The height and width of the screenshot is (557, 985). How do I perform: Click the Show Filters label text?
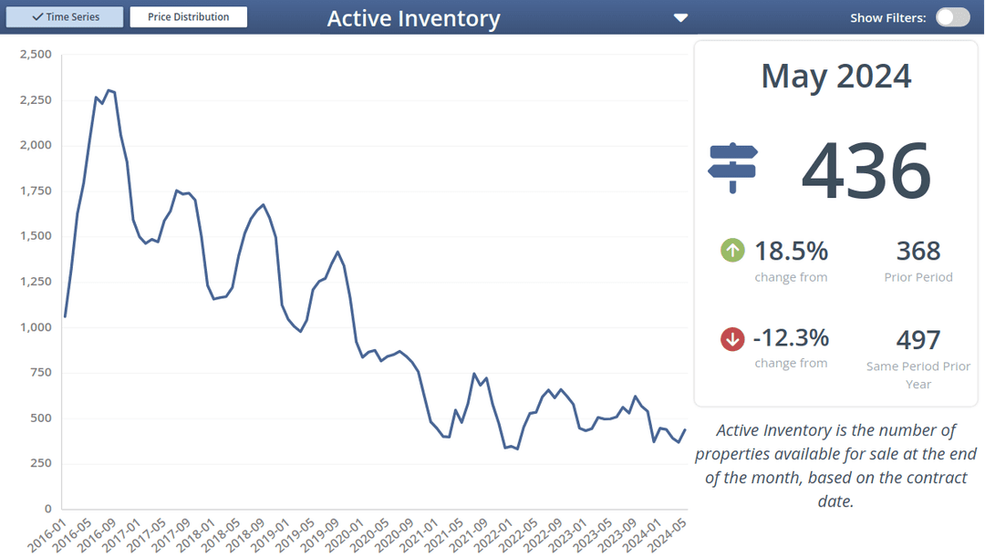pos(887,18)
